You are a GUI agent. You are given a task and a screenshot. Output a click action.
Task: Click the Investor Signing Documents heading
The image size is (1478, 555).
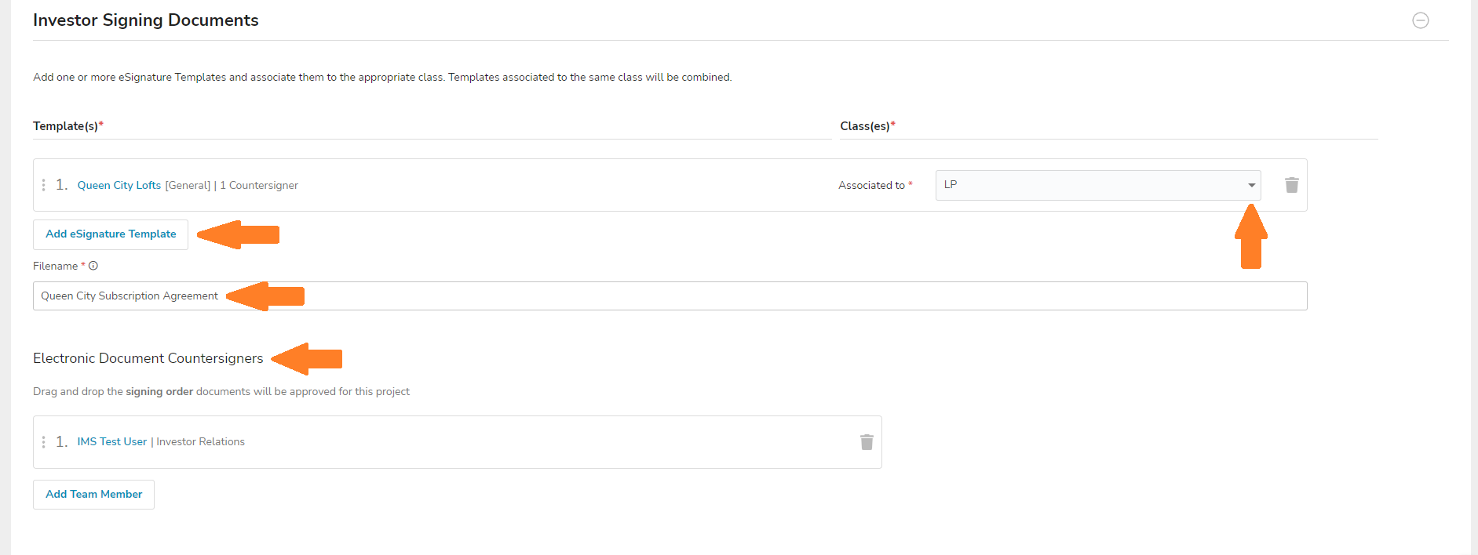pyautogui.click(x=145, y=20)
